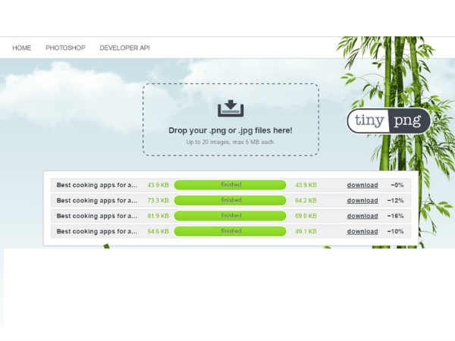Click the 69.0 KB compressed size value
455x341 pixels.
pyautogui.click(x=306, y=216)
